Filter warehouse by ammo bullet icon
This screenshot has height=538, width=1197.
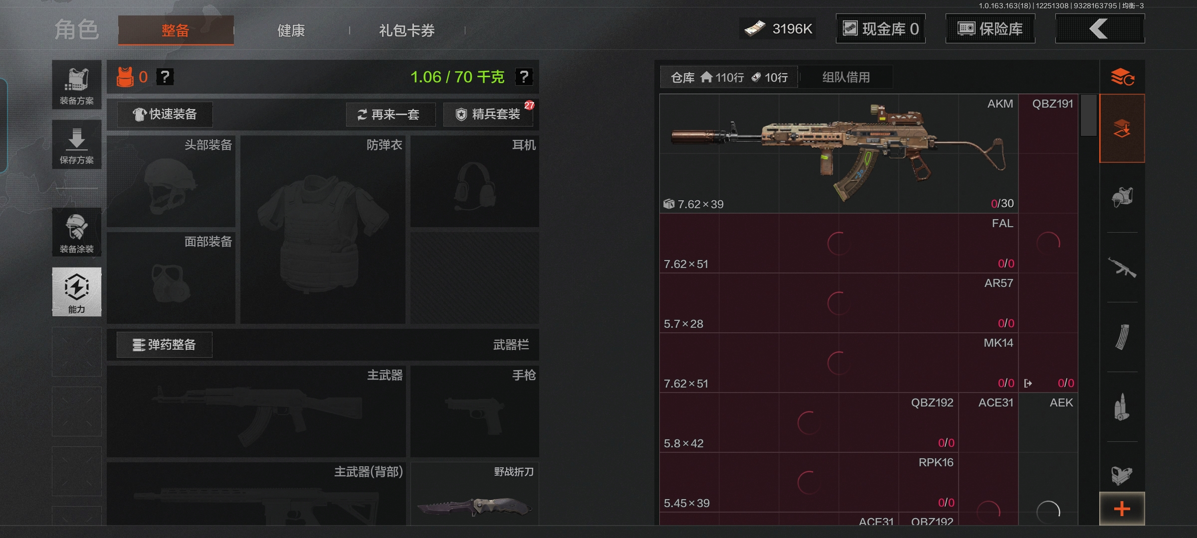[1122, 406]
